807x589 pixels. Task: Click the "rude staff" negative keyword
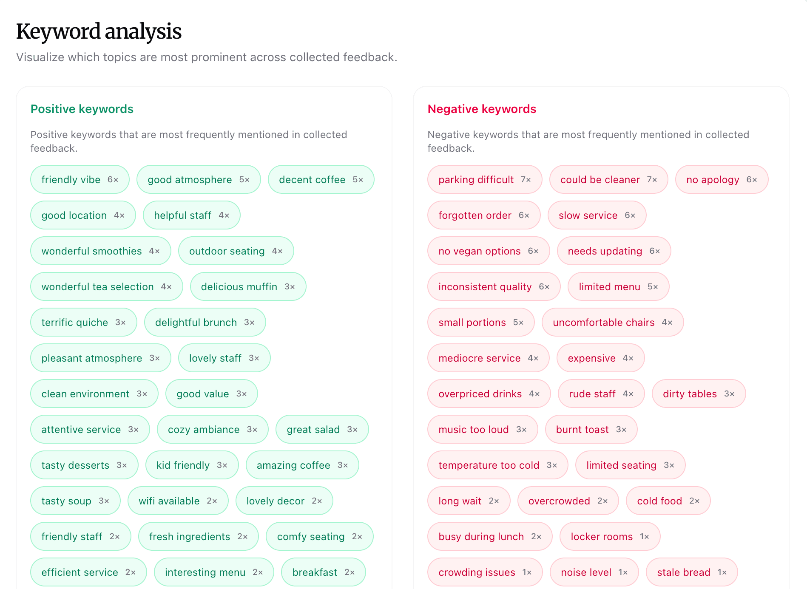601,394
